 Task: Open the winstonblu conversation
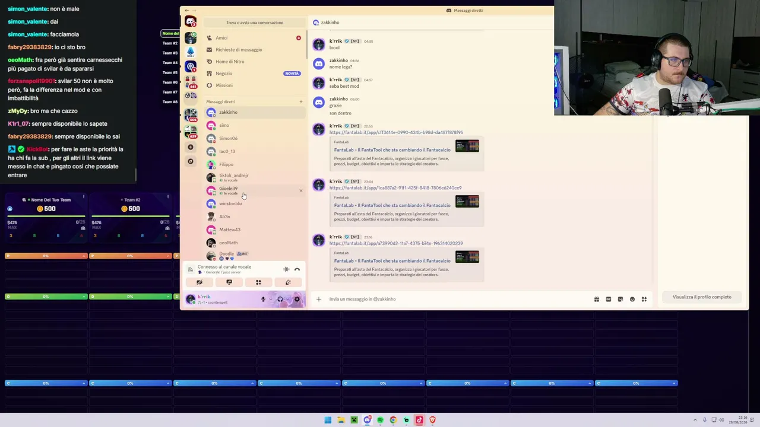coord(254,203)
